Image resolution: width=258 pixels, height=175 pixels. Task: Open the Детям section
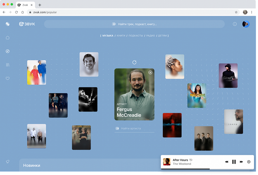162,35
